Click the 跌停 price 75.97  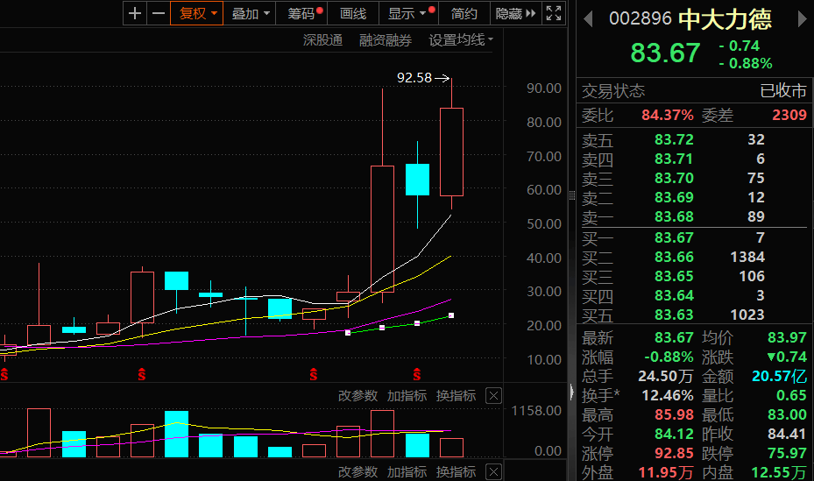(x=787, y=453)
